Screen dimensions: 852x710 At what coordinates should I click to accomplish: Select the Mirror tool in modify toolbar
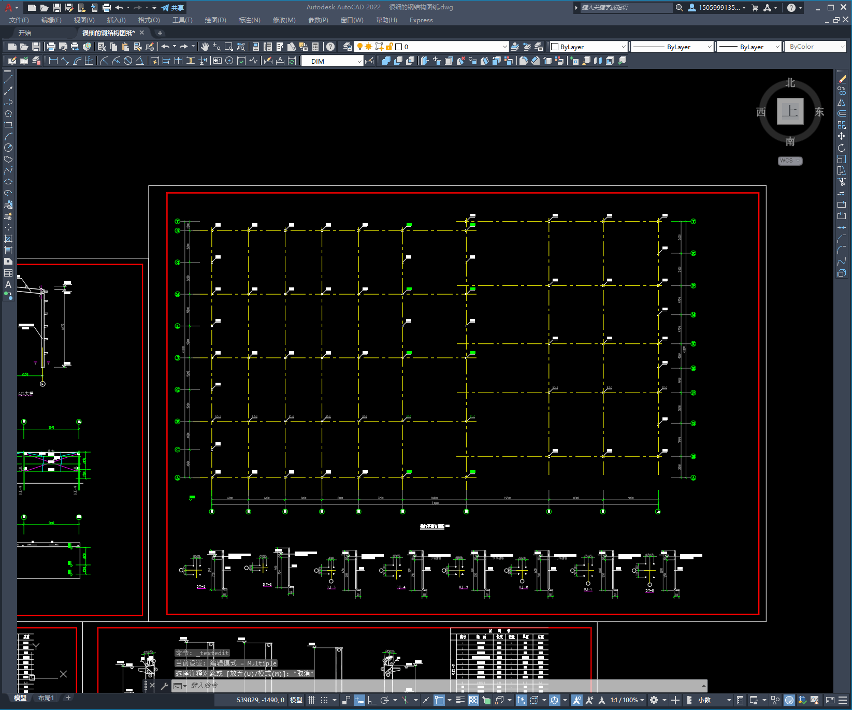[x=842, y=102]
